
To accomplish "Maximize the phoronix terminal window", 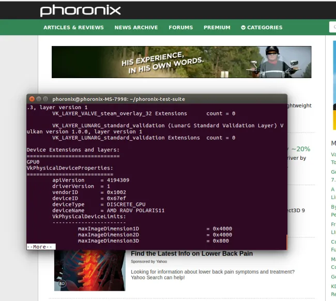I will click(45, 99).
